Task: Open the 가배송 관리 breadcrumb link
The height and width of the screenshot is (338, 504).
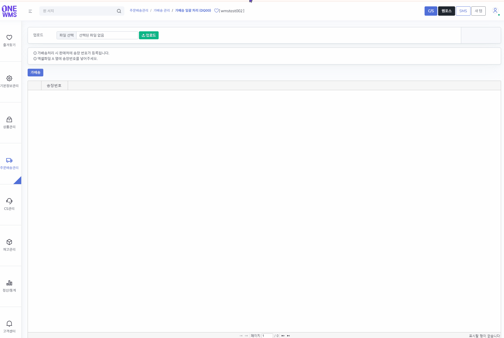Action: (x=162, y=11)
